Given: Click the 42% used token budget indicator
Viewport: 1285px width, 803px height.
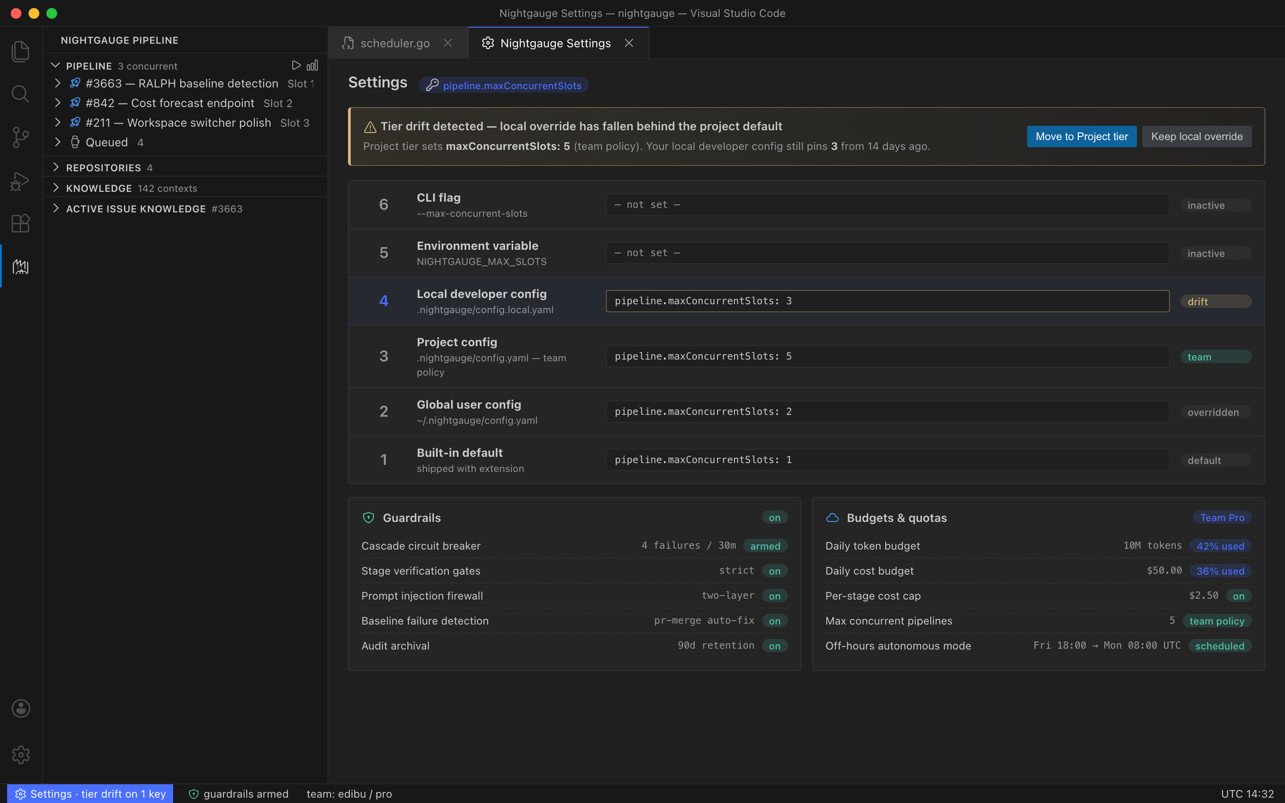Looking at the screenshot, I should [x=1220, y=546].
